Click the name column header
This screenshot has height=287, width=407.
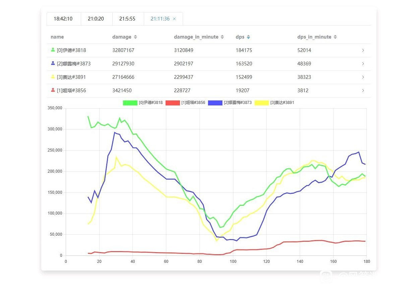click(57, 37)
